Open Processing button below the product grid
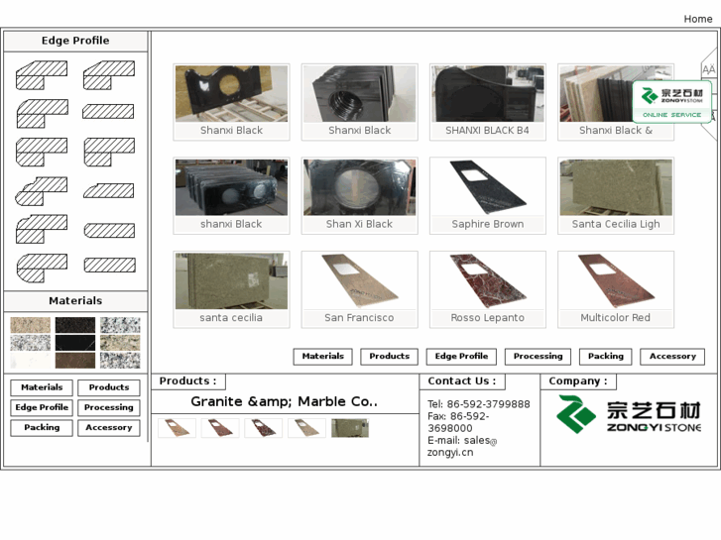The image size is (721, 540). click(x=538, y=356)
